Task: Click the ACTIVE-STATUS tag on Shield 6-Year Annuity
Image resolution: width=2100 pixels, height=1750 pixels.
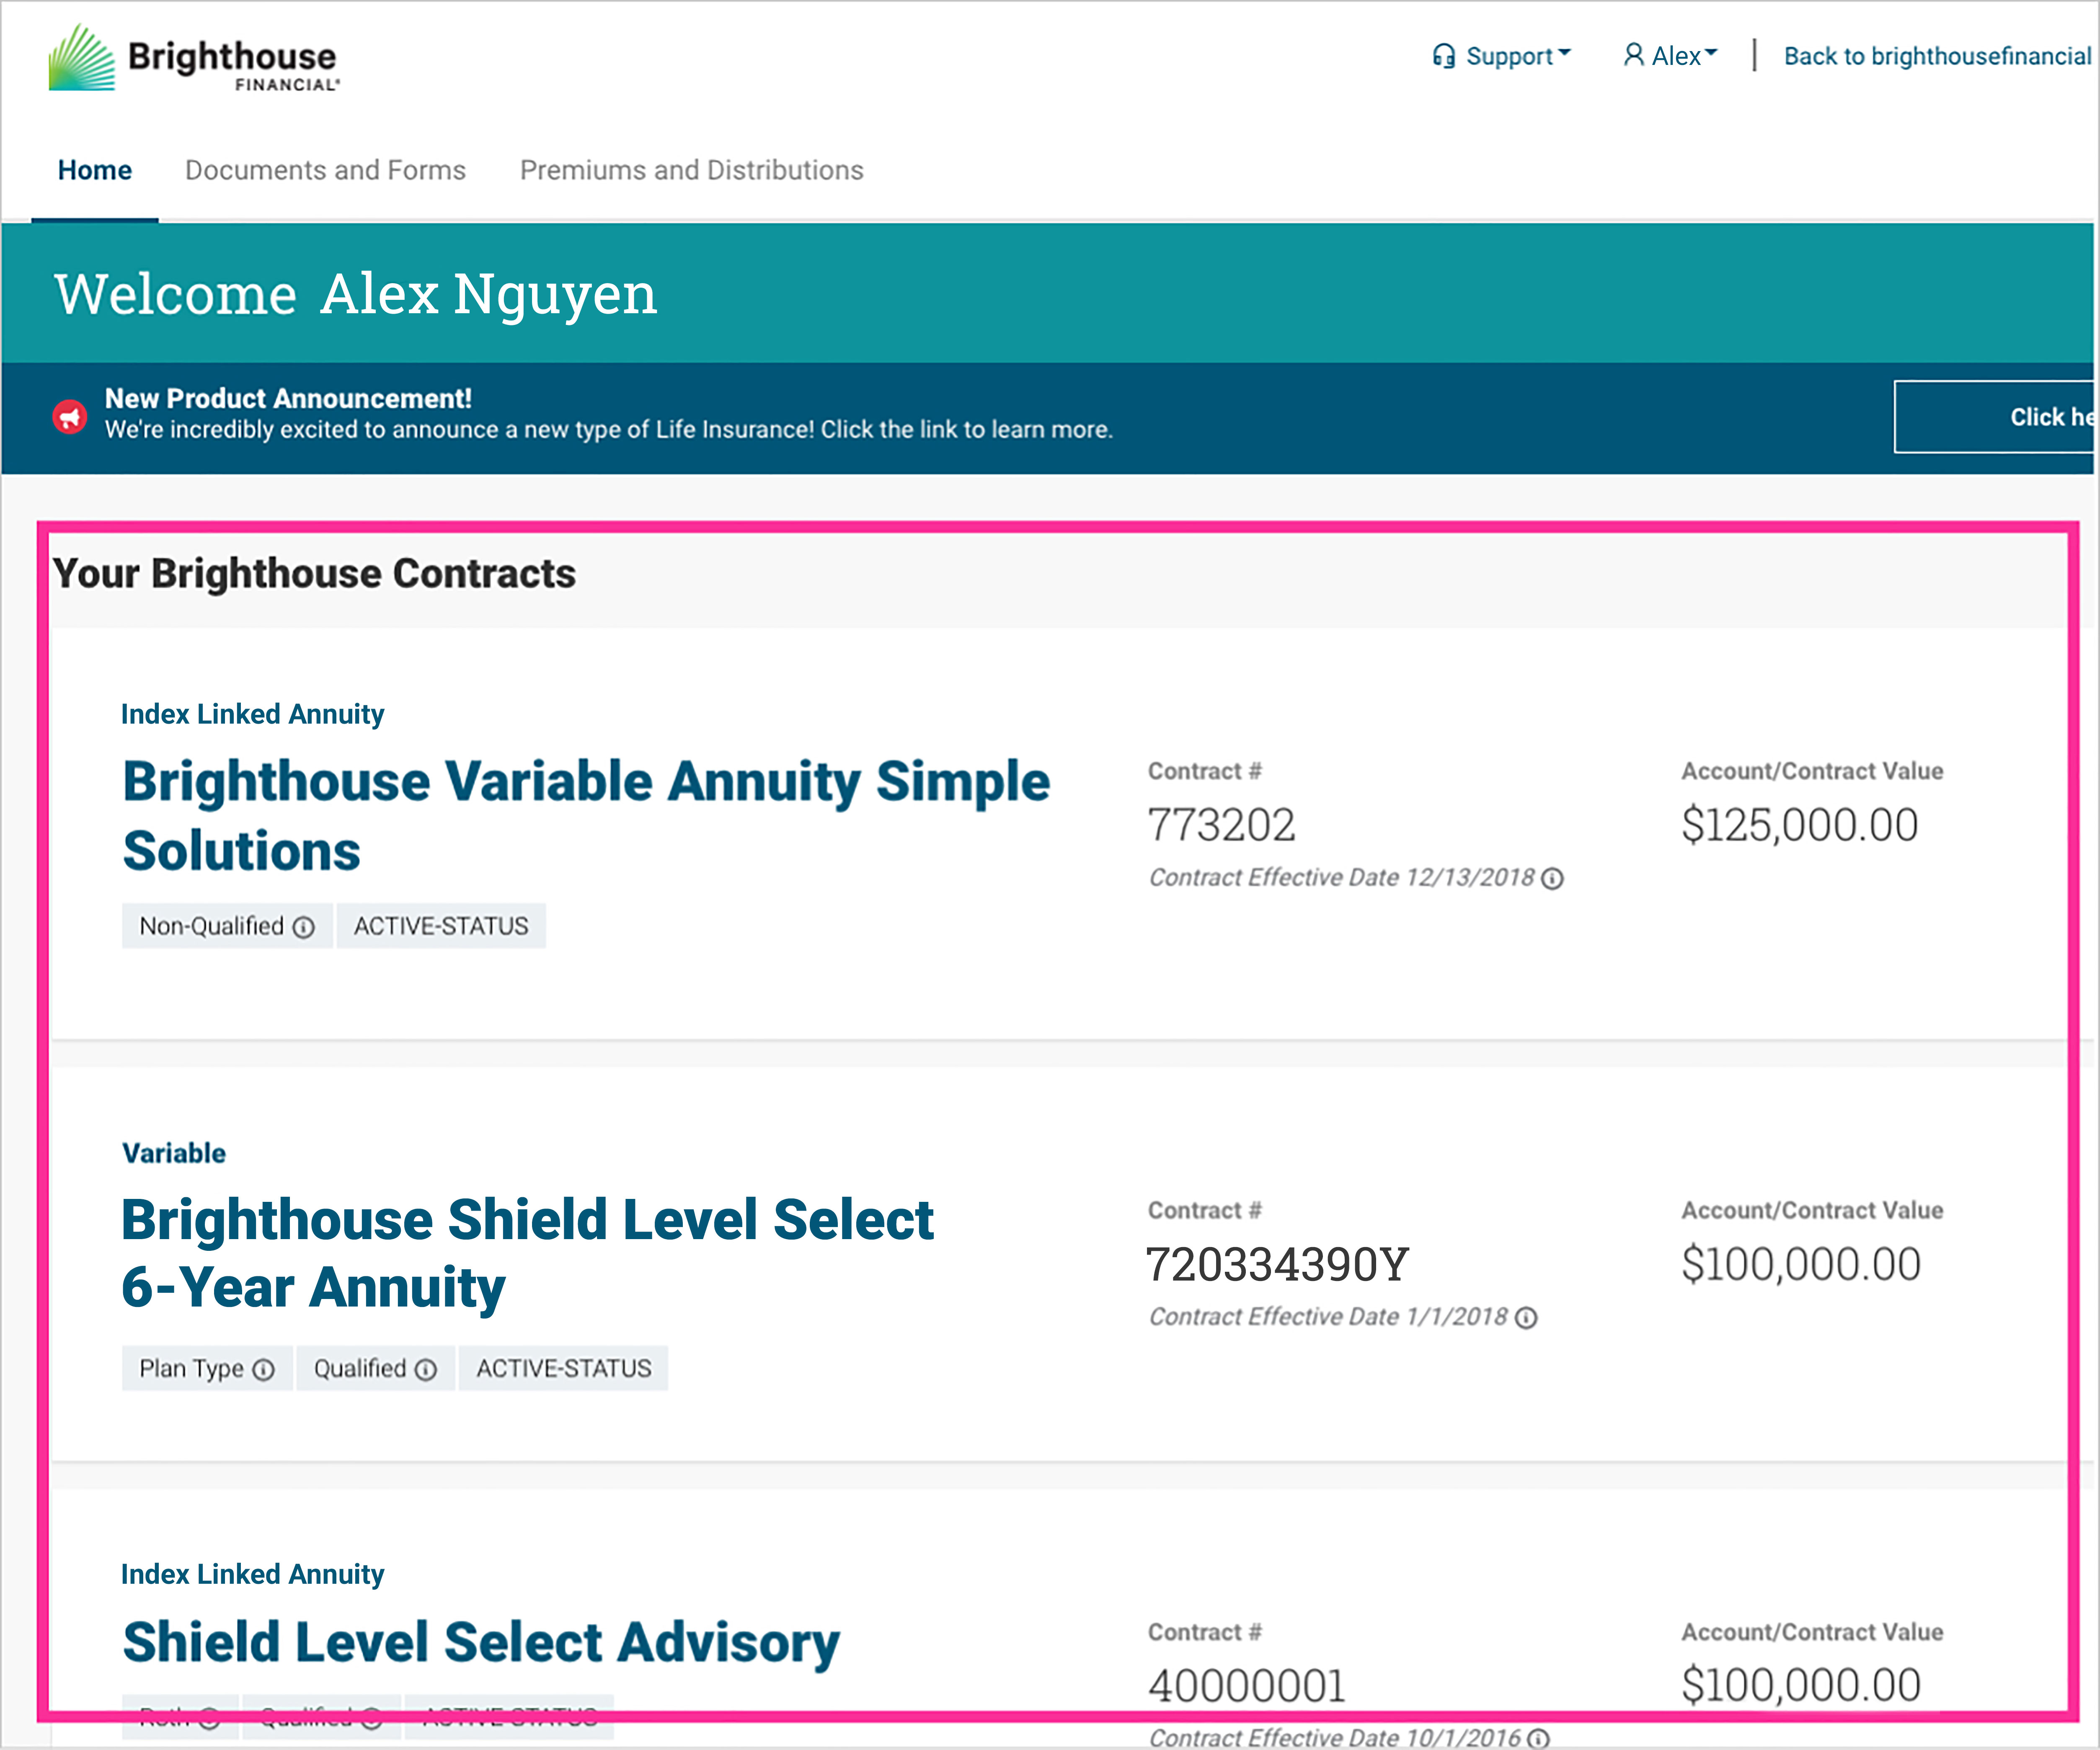Action: (x=563, y=1368)
